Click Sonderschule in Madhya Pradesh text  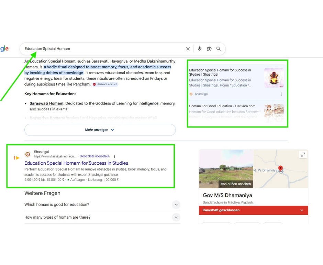coord(228,202)
